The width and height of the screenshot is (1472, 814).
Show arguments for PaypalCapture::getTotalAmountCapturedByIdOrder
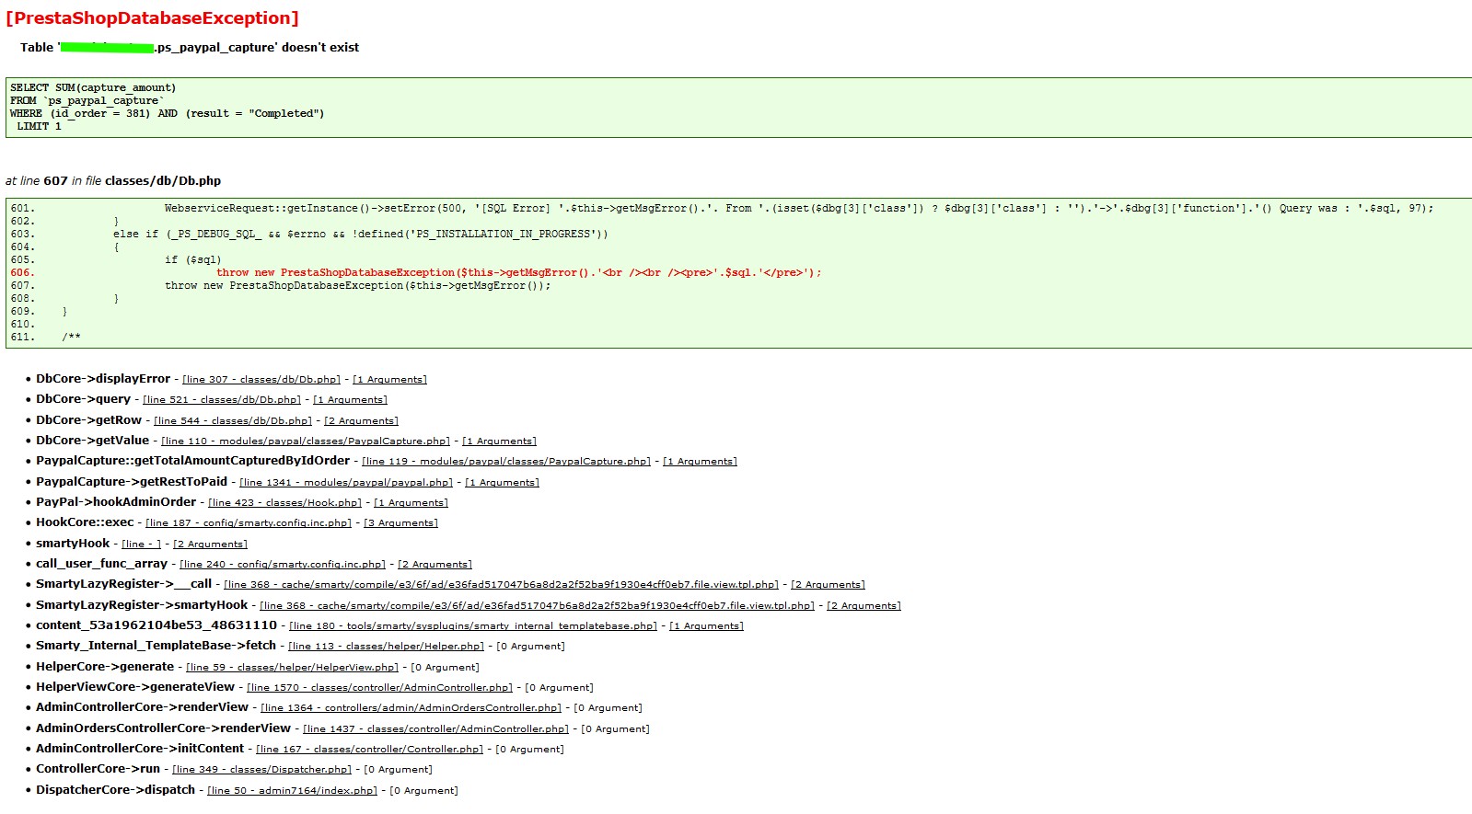coord(700,462)
